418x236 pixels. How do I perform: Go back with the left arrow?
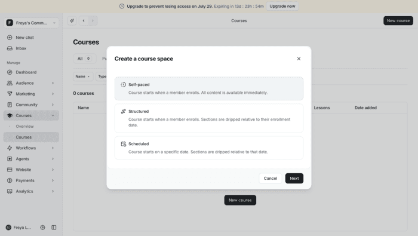point(84,20)
